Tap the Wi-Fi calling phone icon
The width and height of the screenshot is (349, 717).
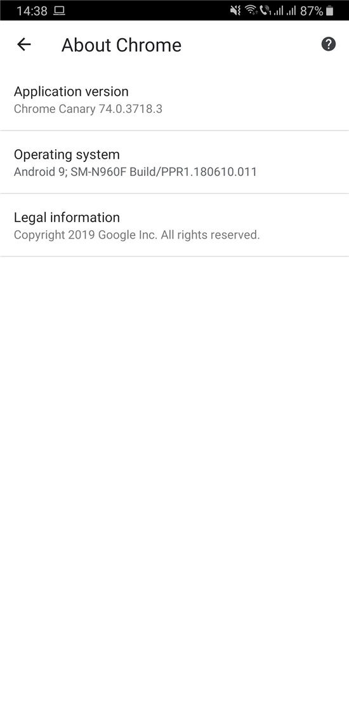[x=265, y=11]
